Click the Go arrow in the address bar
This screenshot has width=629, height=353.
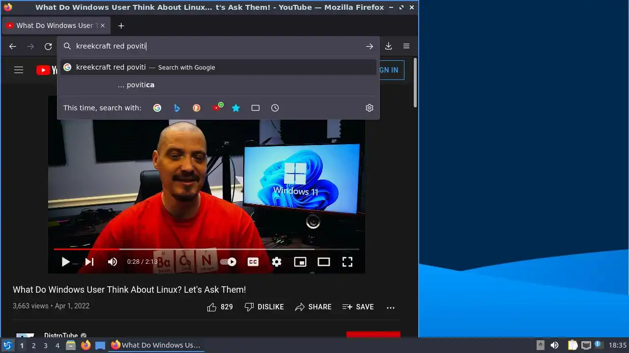tap(370, 46)
